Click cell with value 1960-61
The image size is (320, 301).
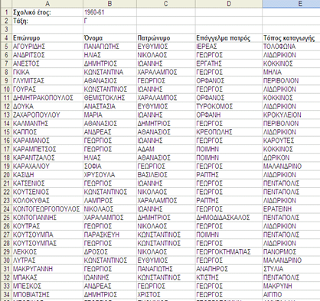coord(109,12)
